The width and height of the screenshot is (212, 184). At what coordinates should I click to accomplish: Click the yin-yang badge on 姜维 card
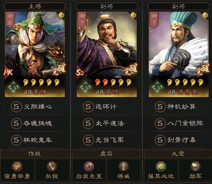click(61, 15)
